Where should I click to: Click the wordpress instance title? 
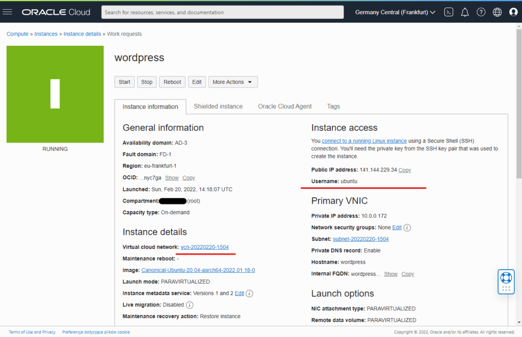(x=140, y=58)
